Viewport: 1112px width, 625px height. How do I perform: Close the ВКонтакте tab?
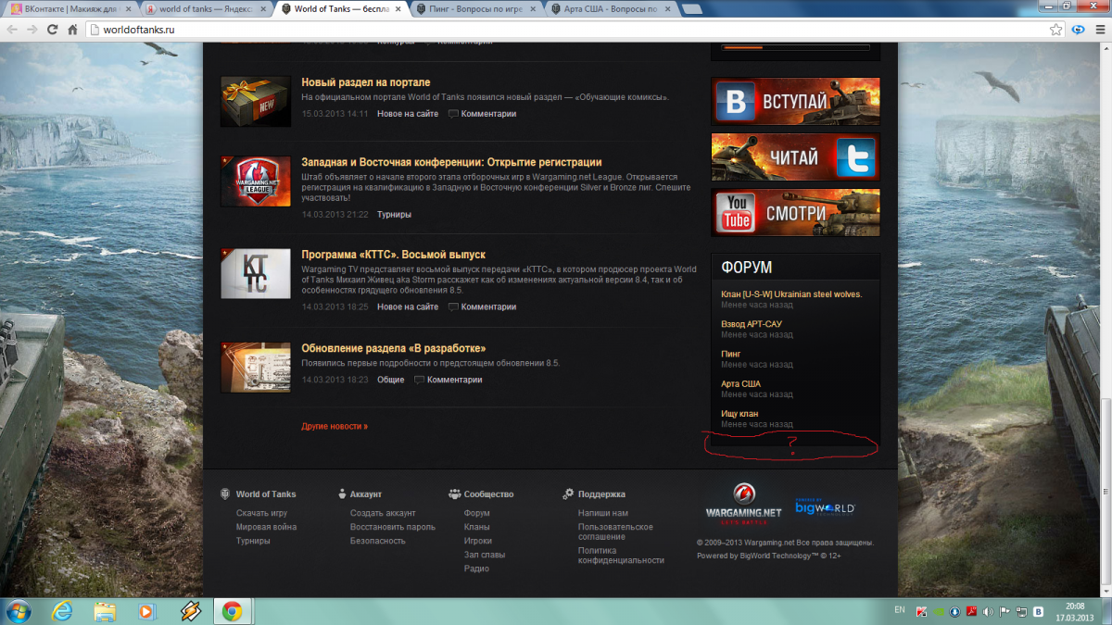pos(130,8)
